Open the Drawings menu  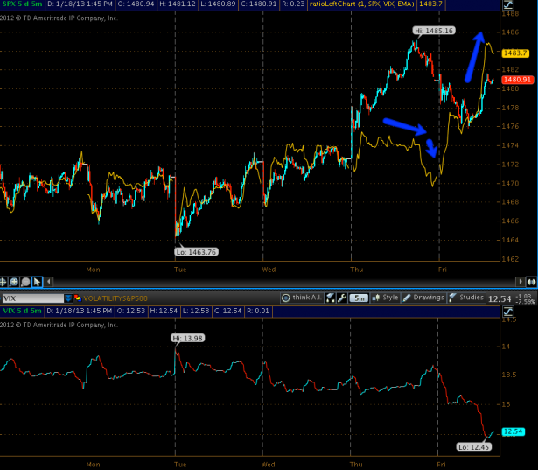[x=423, y=298]
